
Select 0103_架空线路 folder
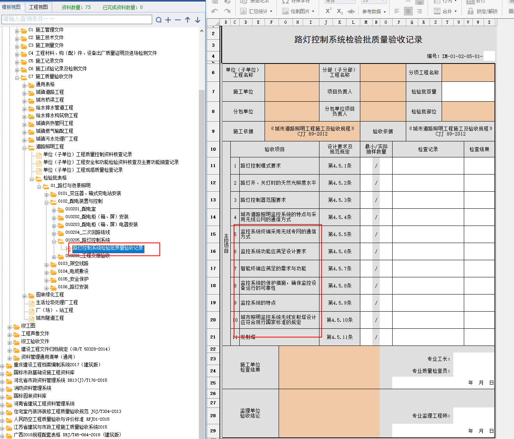click(x=73, y=263)
